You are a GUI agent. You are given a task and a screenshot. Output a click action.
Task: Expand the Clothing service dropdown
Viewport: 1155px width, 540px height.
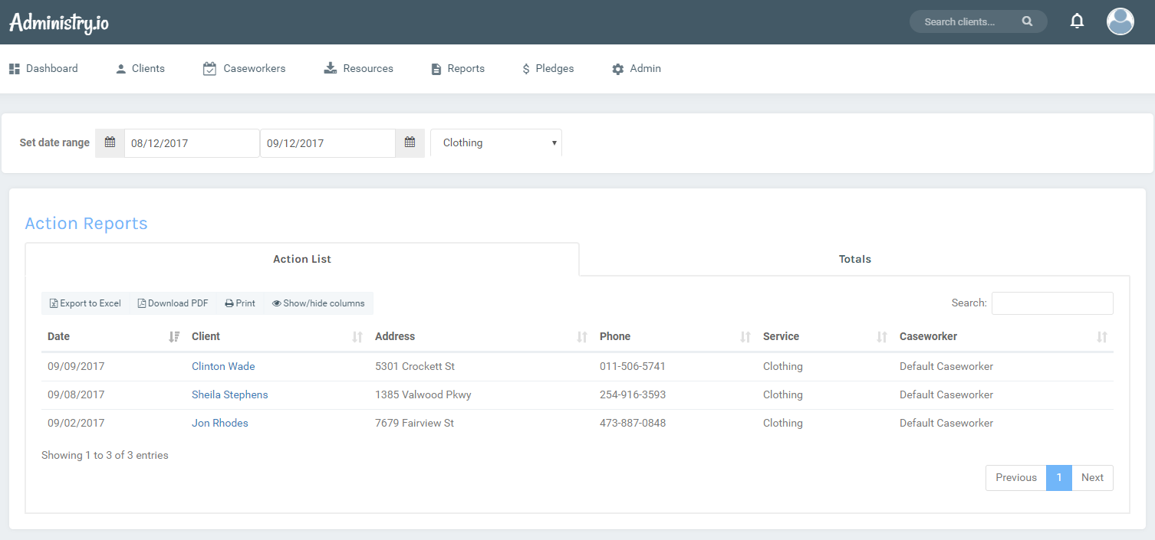pos(496,143)
